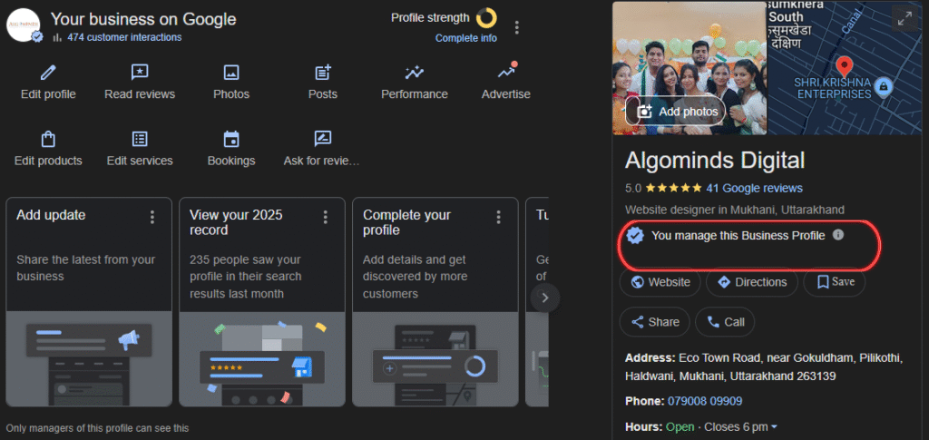Open Read reviews icon
This screenshot has height=440, width=929.
[x=140, y=73]
